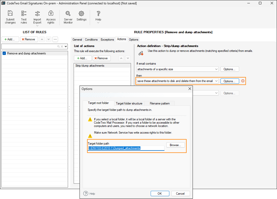
Task: Uncheck the Remove and dump attachments rule
Action: tap(4, 53)
